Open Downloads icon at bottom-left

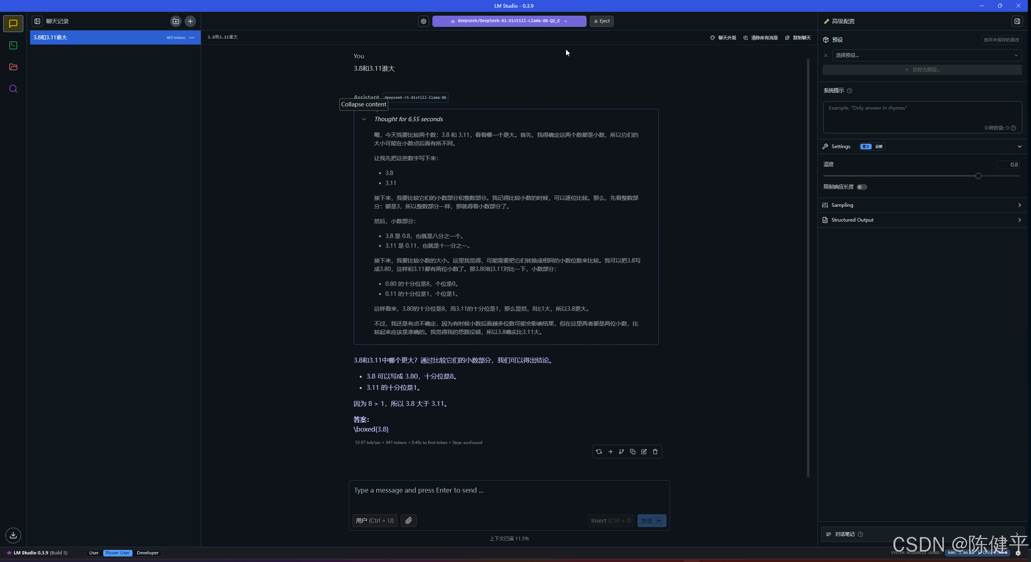[x=13, y=535]
